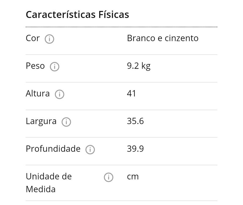Click the dotted divider under the heading

click(122, 27)
